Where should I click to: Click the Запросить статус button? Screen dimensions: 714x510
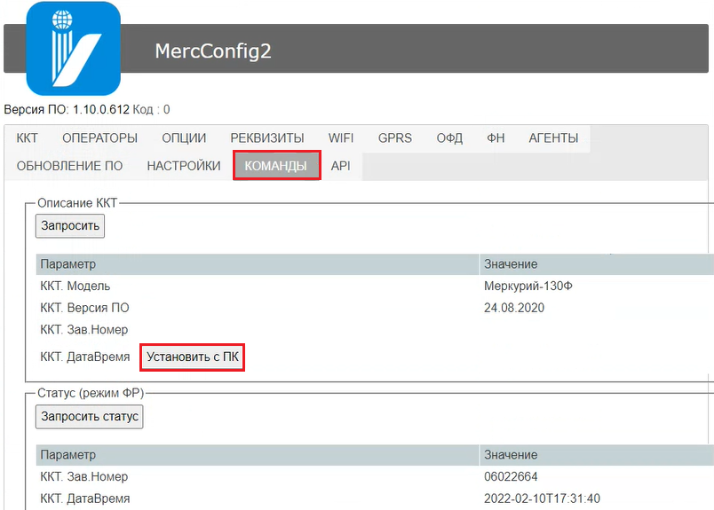(89, 416)
